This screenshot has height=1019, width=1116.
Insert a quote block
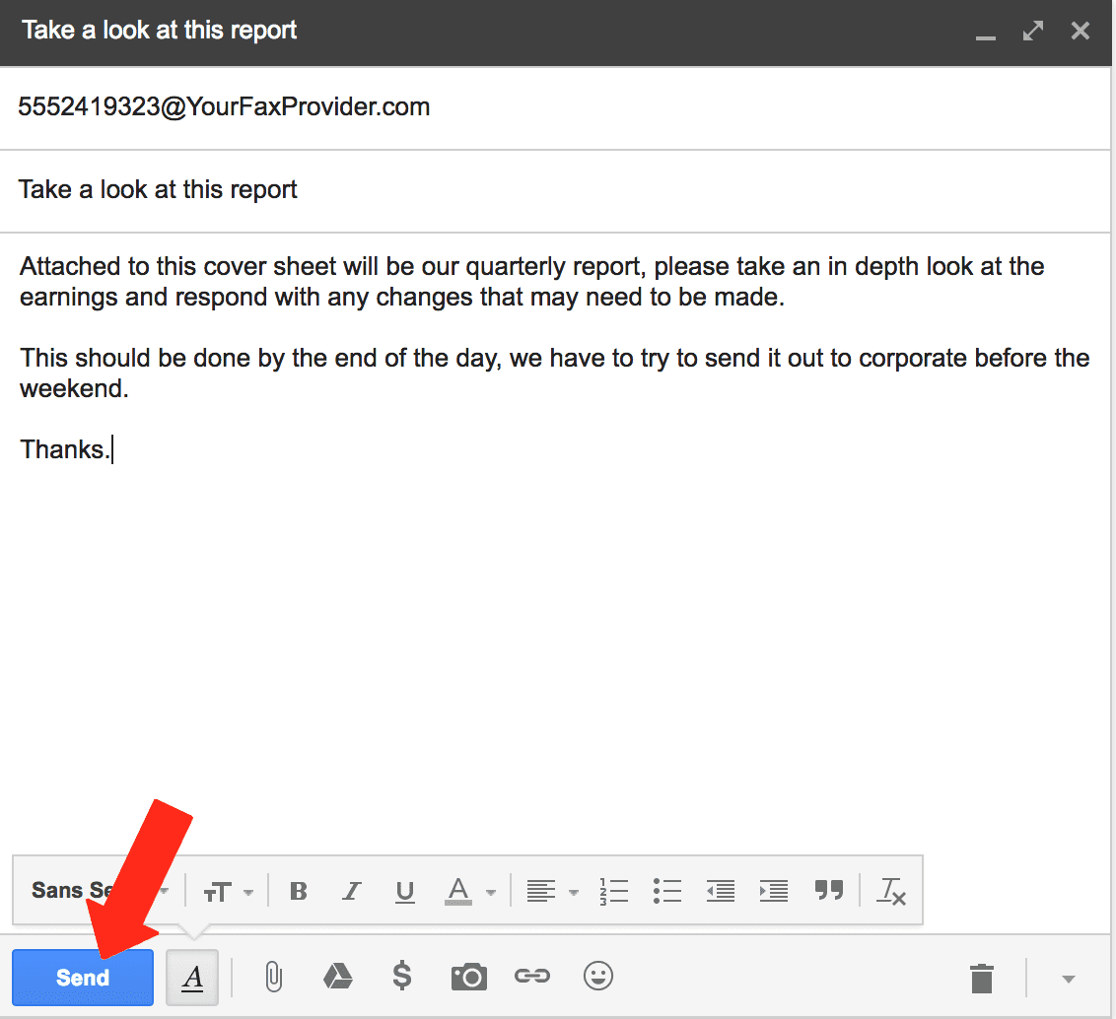click(x=829, y=890)
